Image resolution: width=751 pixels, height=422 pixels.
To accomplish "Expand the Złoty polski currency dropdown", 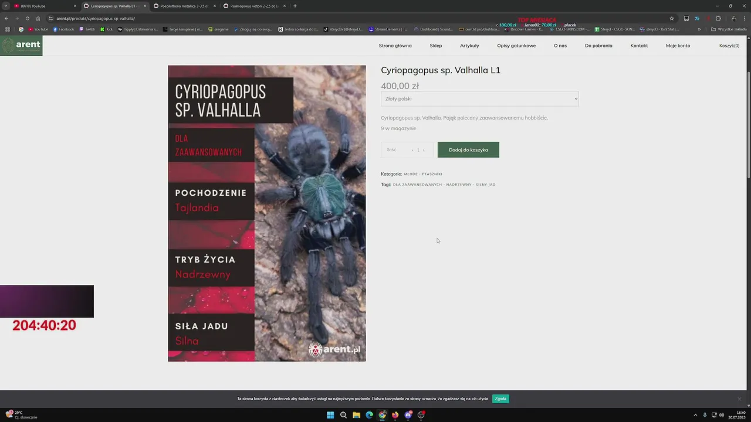I will point(479,98).
